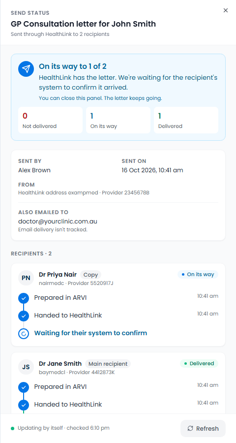Click Jane Smith's Prepared in ARVI checkmark

tap(24, 387)
